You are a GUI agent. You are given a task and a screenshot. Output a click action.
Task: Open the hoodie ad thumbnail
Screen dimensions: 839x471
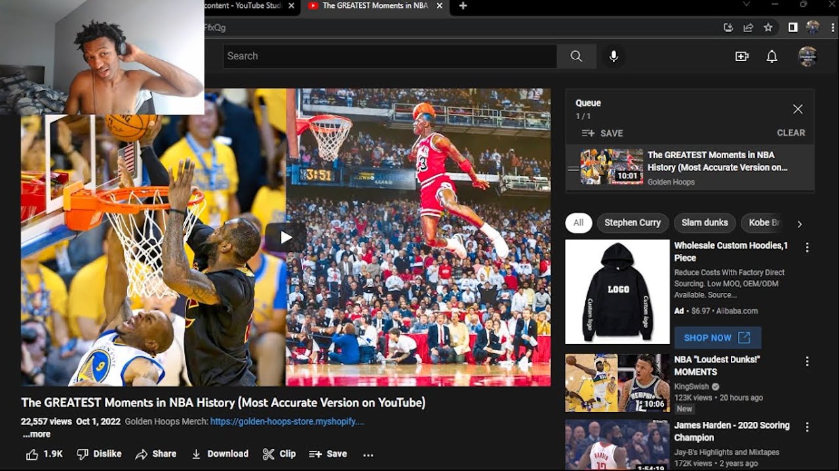(617, 292)
